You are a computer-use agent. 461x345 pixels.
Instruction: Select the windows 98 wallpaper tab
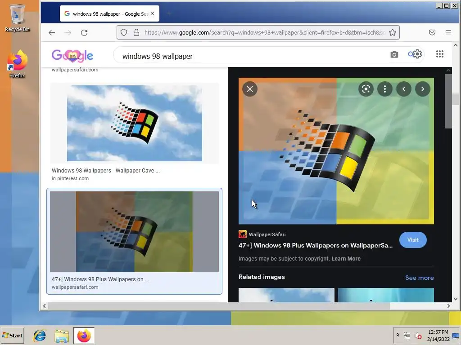109,13
